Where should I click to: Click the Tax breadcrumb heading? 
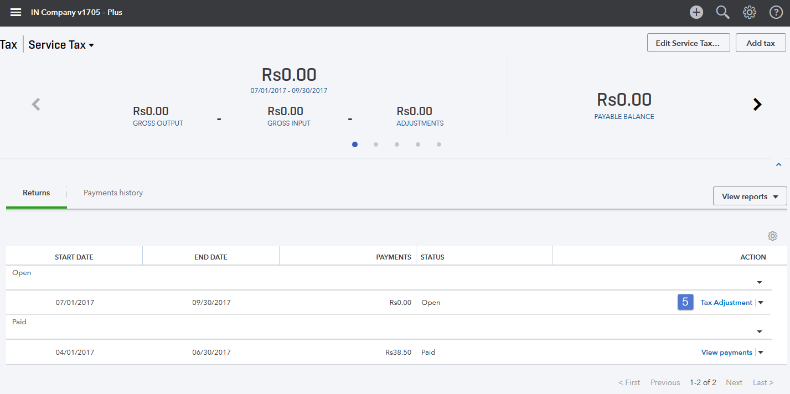9,45
